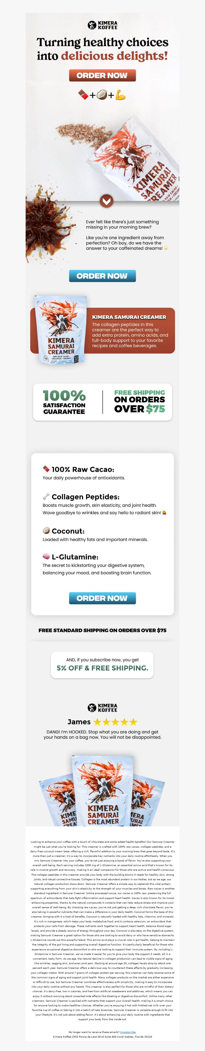
Task: Click the Unsubscribe link in footer
Action: coord(128,1032)
